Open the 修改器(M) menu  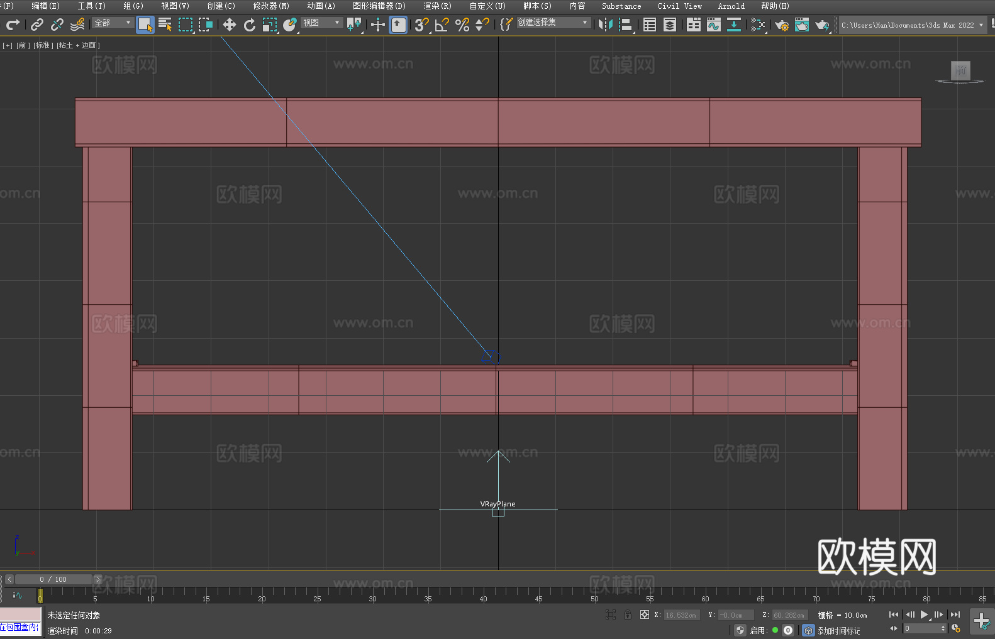(271, 6)
